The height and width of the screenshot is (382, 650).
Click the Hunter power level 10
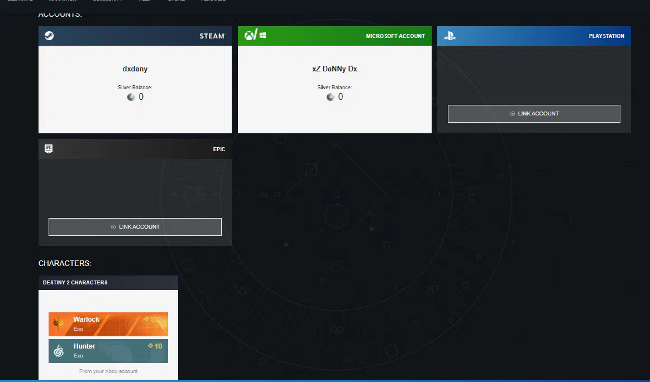(x=155, y=346)
